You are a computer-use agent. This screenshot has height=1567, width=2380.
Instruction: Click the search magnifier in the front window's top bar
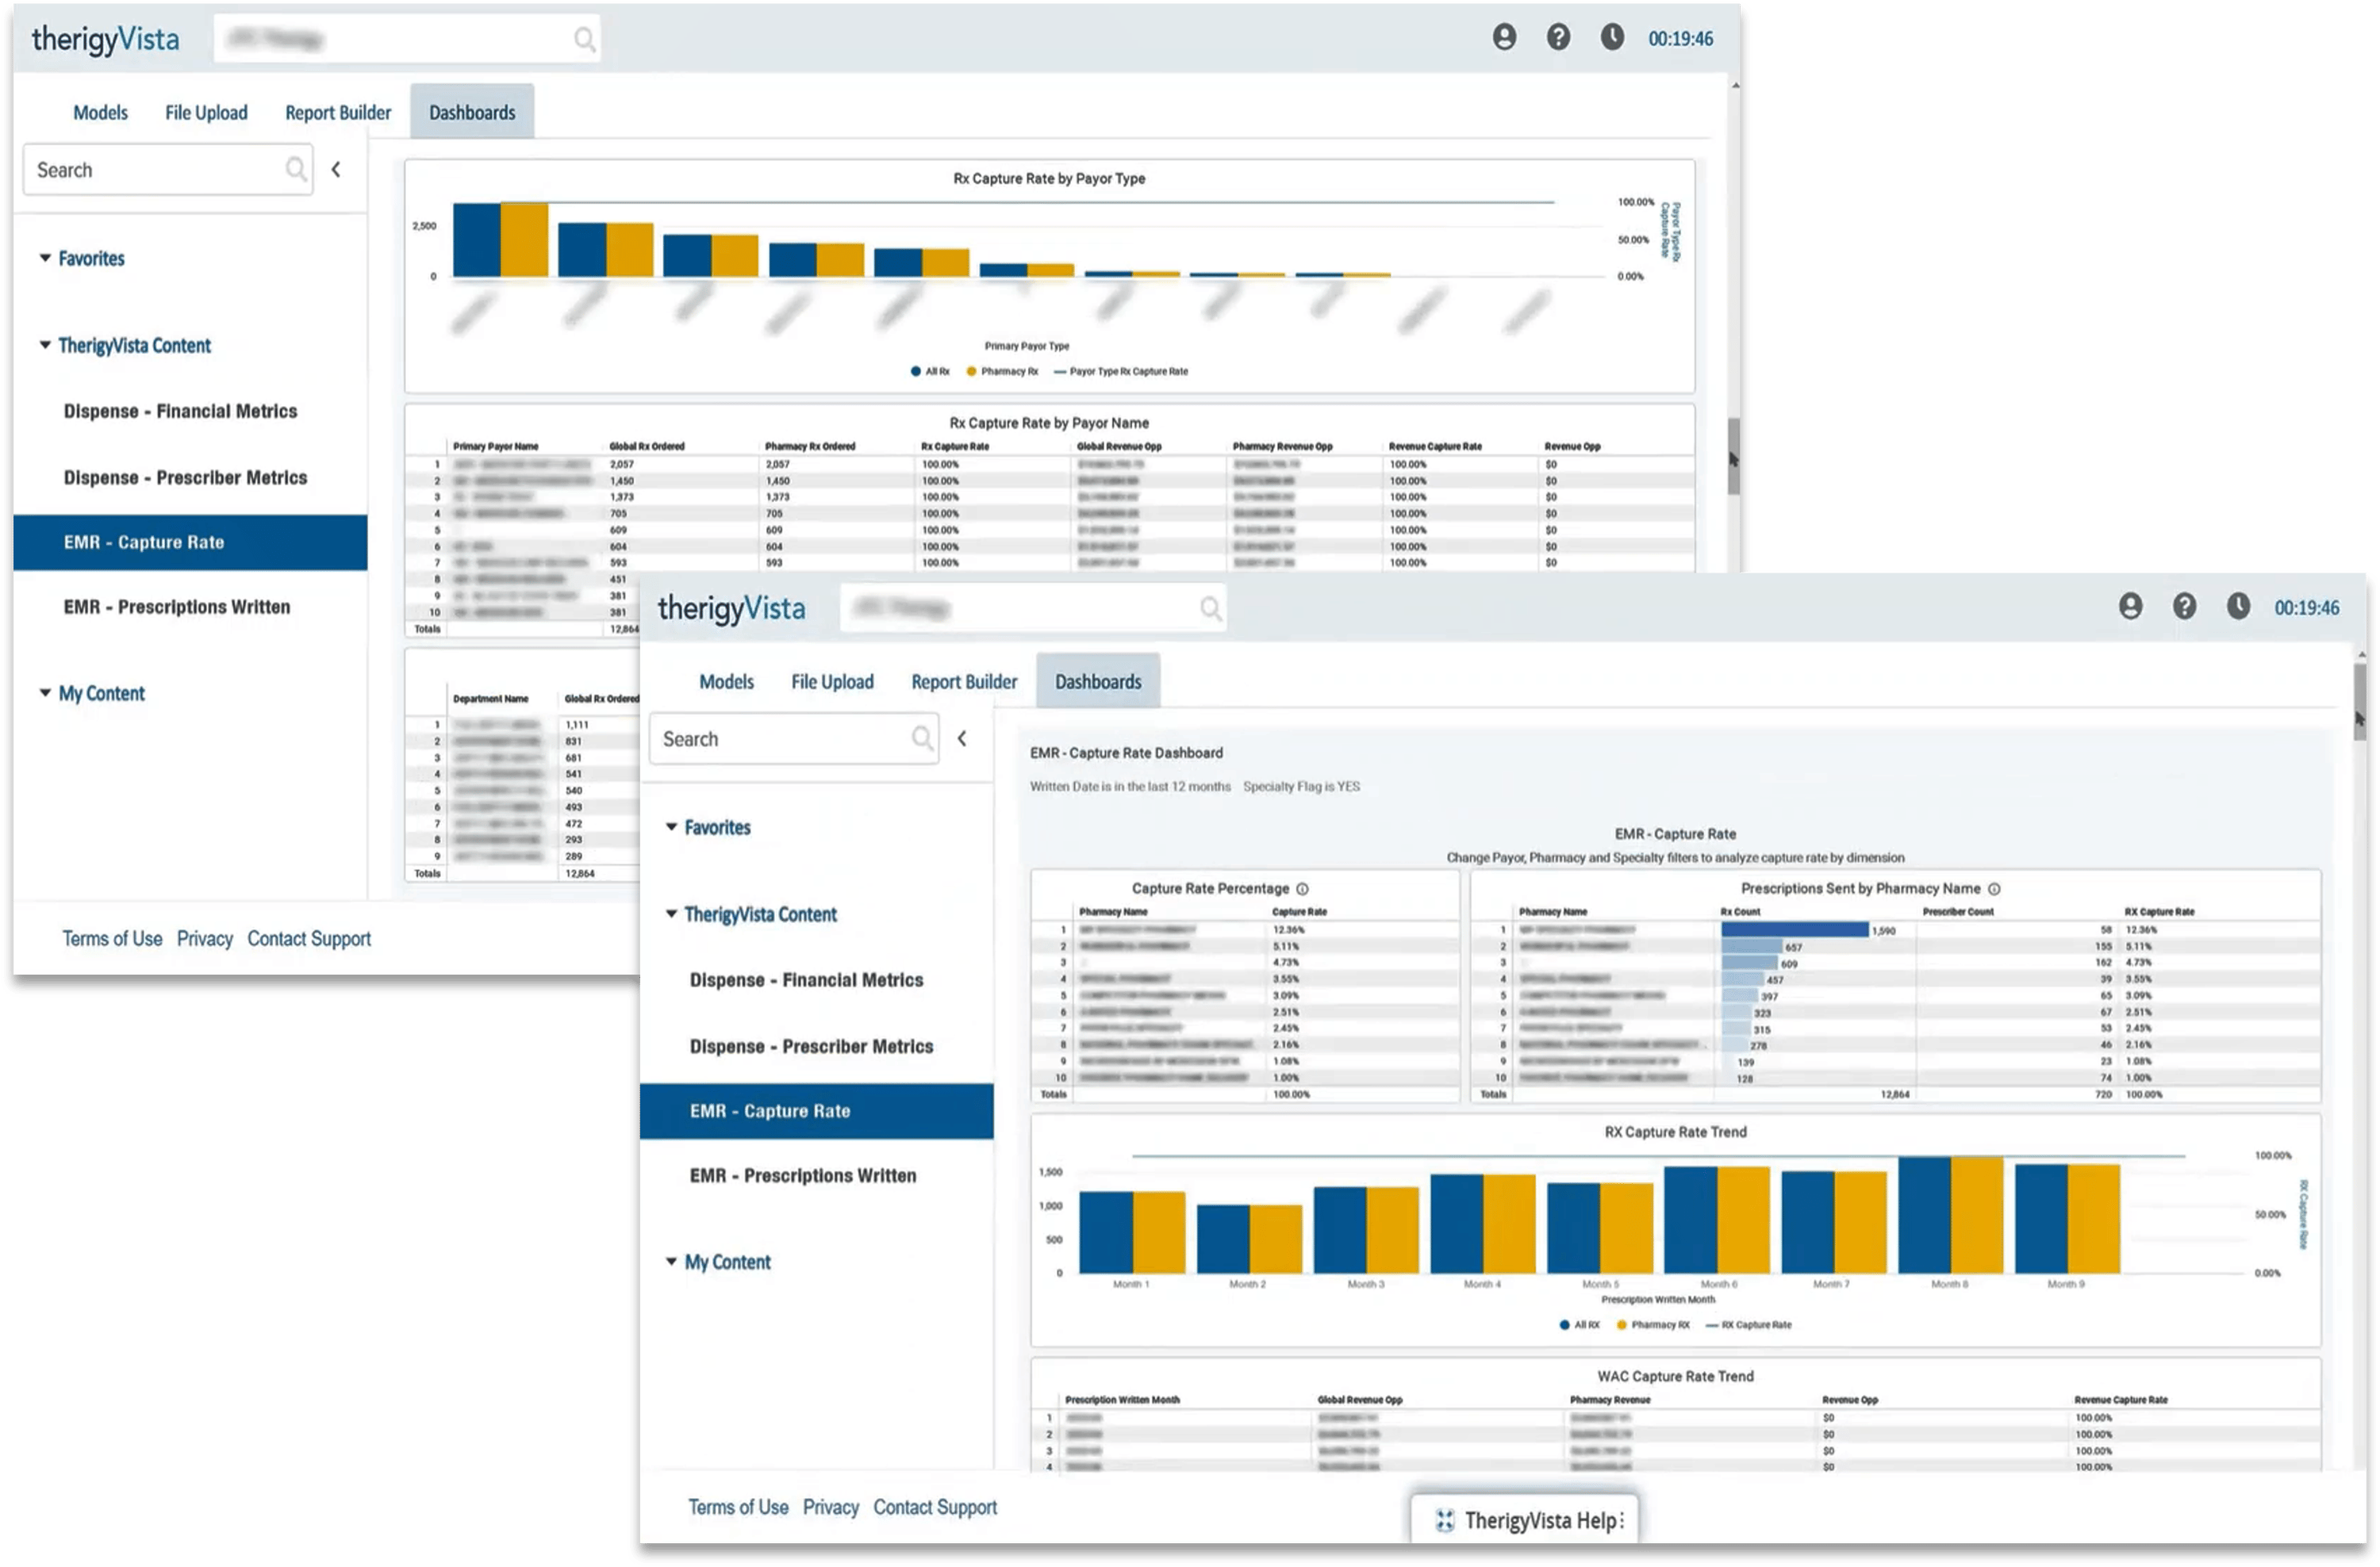[1210, 608]
